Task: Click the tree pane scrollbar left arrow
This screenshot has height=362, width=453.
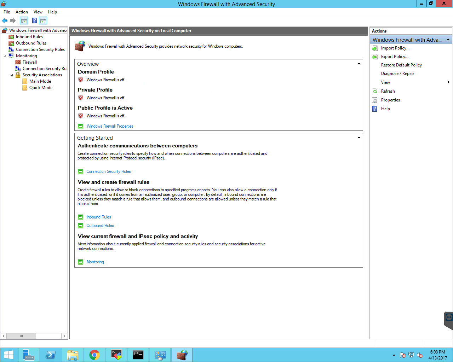Action: click(4, 336)
